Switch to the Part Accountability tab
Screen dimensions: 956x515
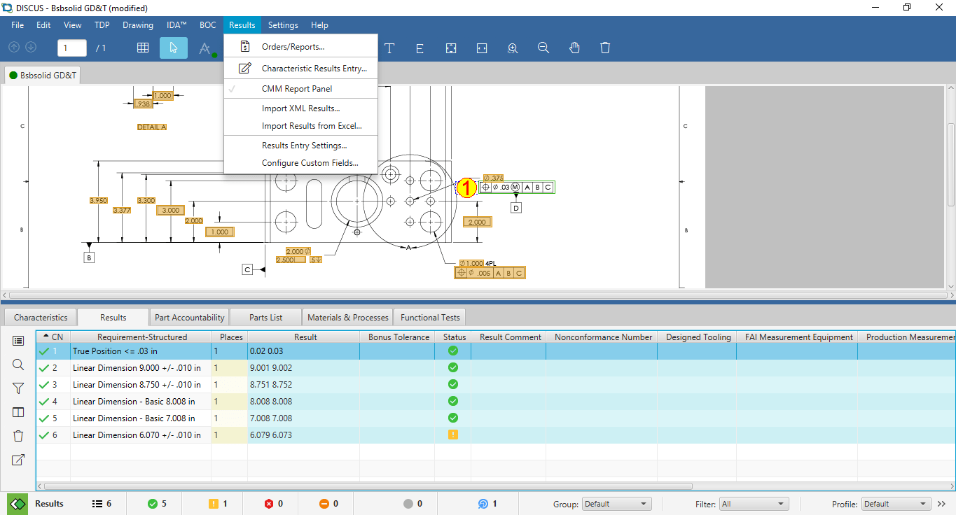click(189, 318)
